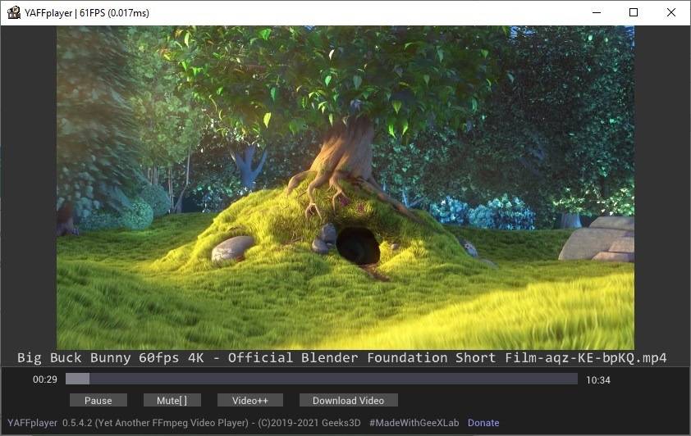Click the Big Buck Bunny file name text
Viewport: 691px width, 436px height.
341,357
